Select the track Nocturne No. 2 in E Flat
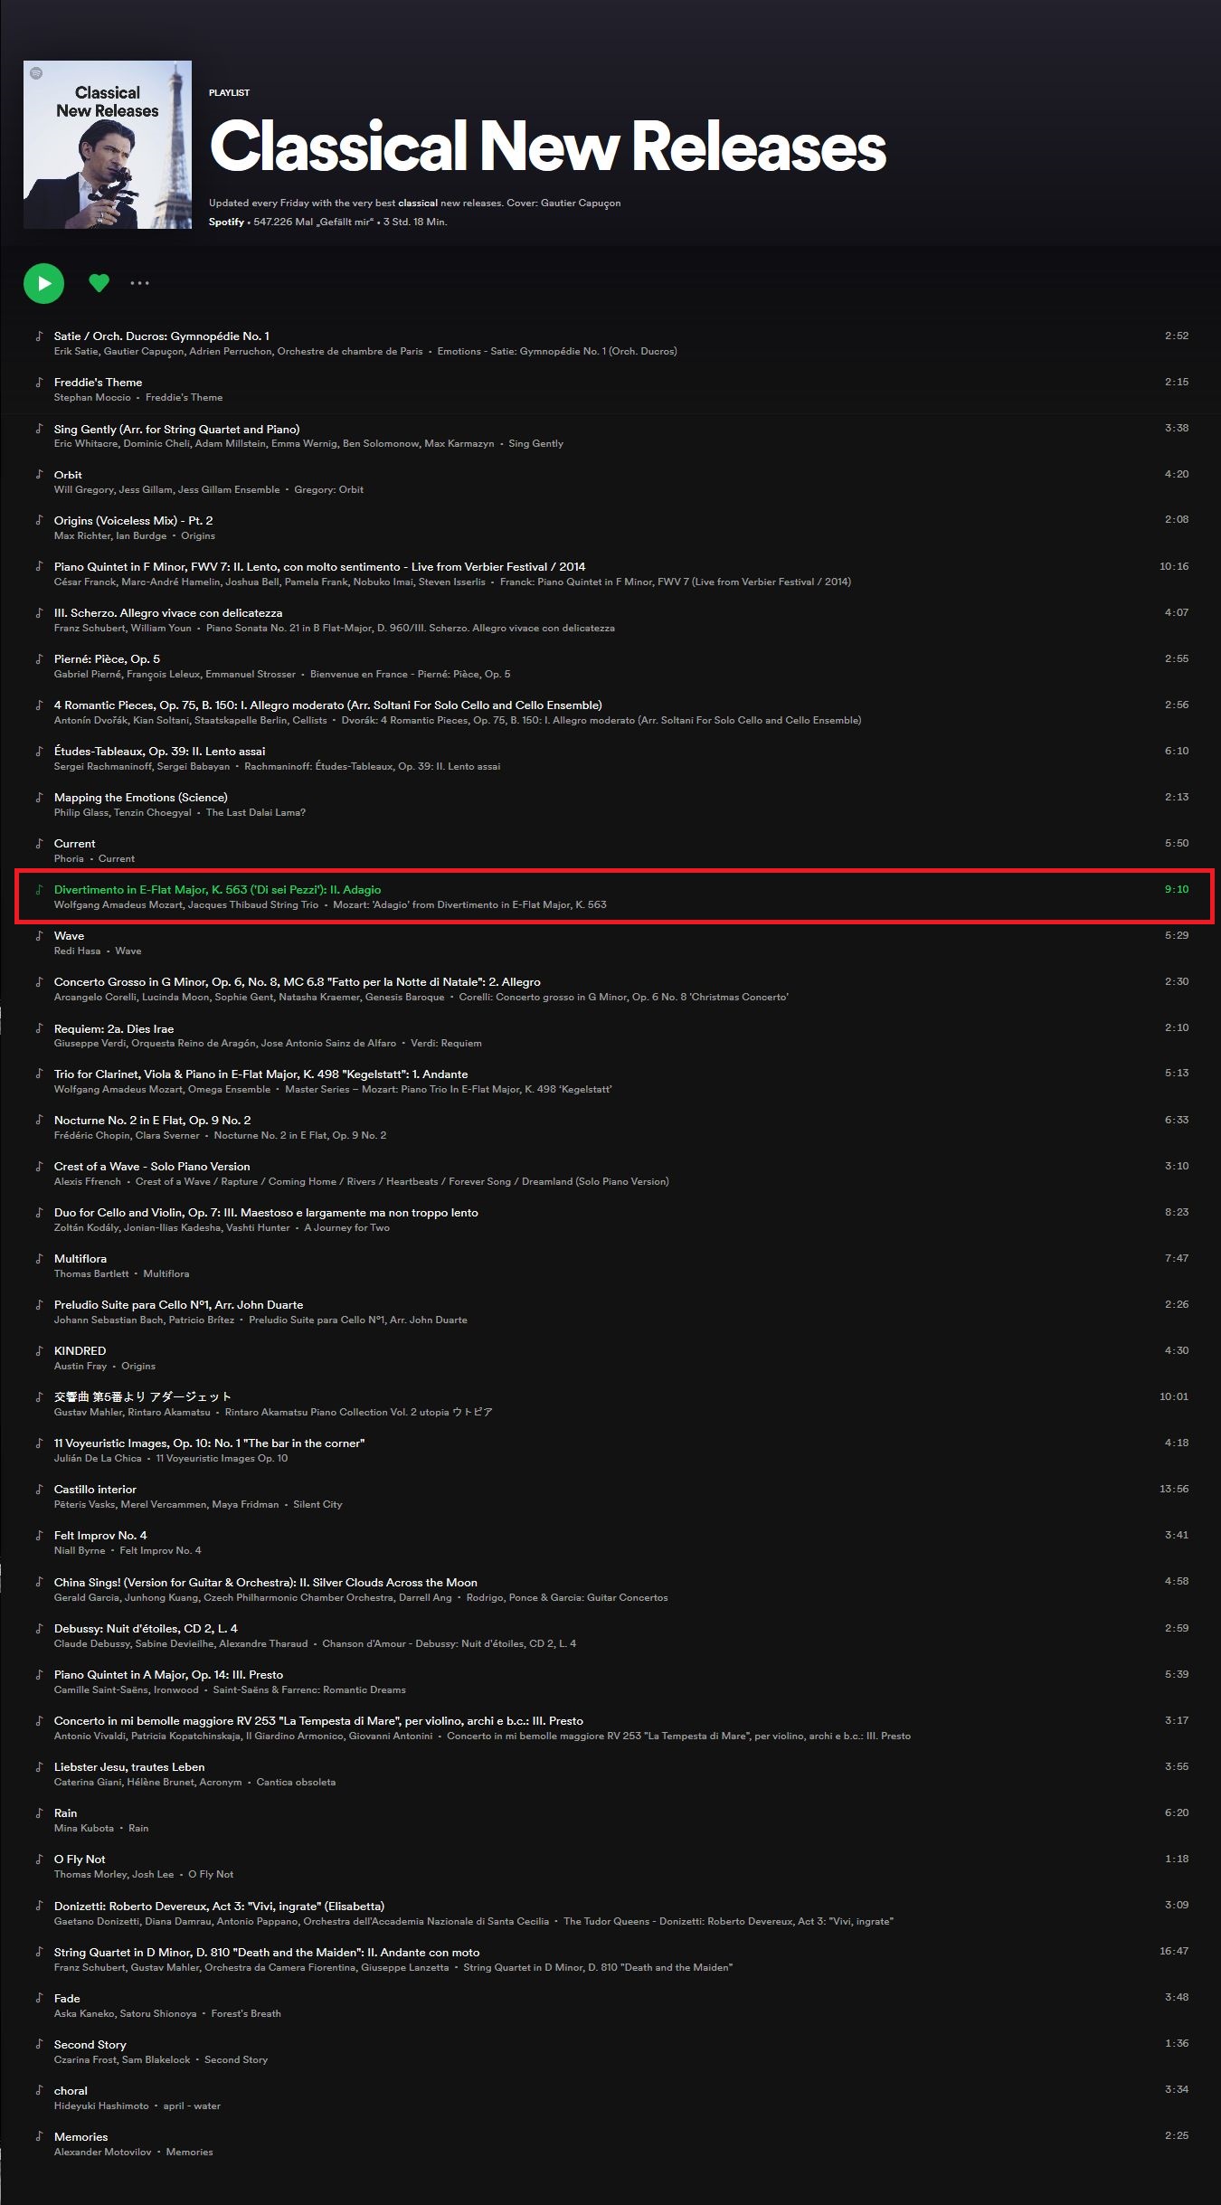The height and width of the screenshot is (2205, 1221). pyautogui.click(x=152, y=1121)
